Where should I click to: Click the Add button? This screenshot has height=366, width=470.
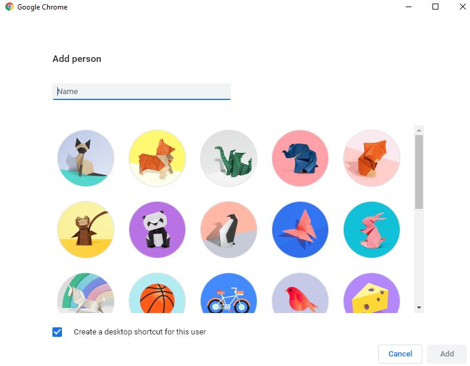tap(447, 354)
